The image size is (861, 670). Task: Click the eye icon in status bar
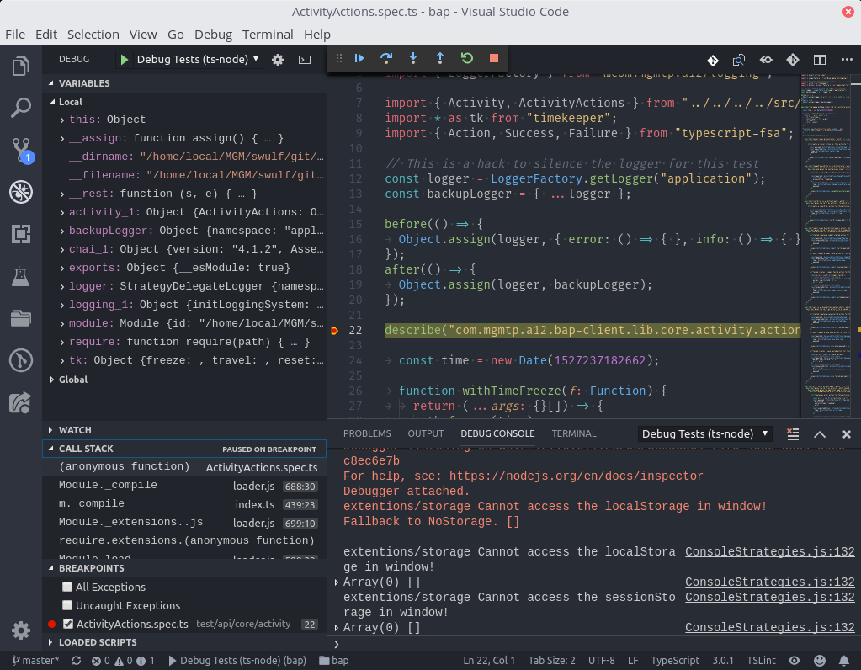tap(794, 660)
